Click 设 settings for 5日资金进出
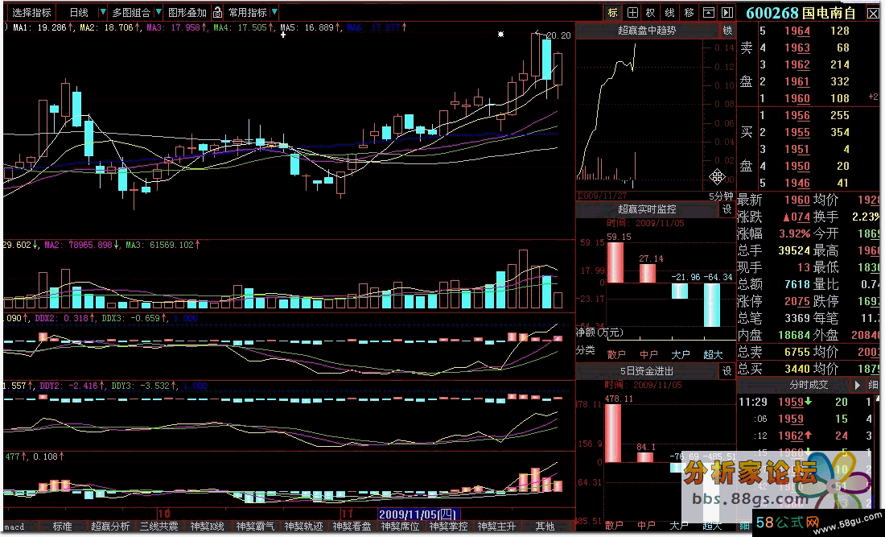This screenshot has height=537, width=885. tap(727, 371)
